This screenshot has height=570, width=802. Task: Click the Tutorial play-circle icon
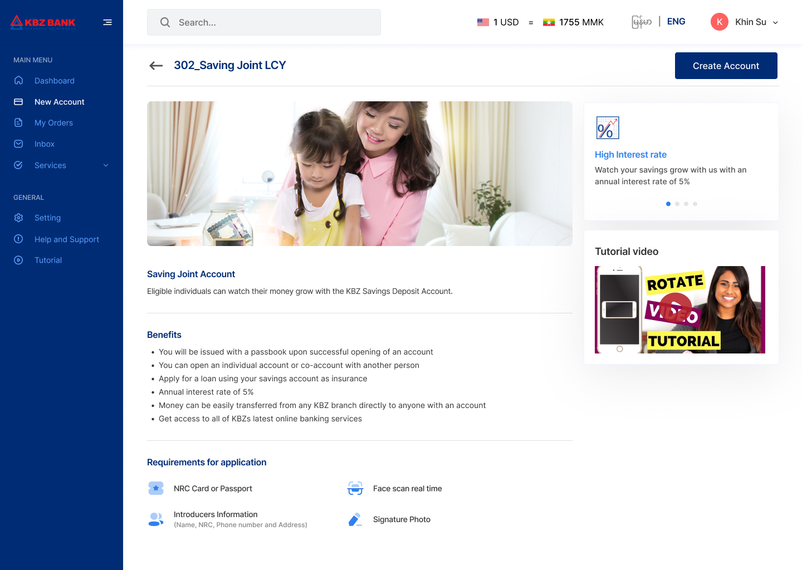[x=18, y=260]
